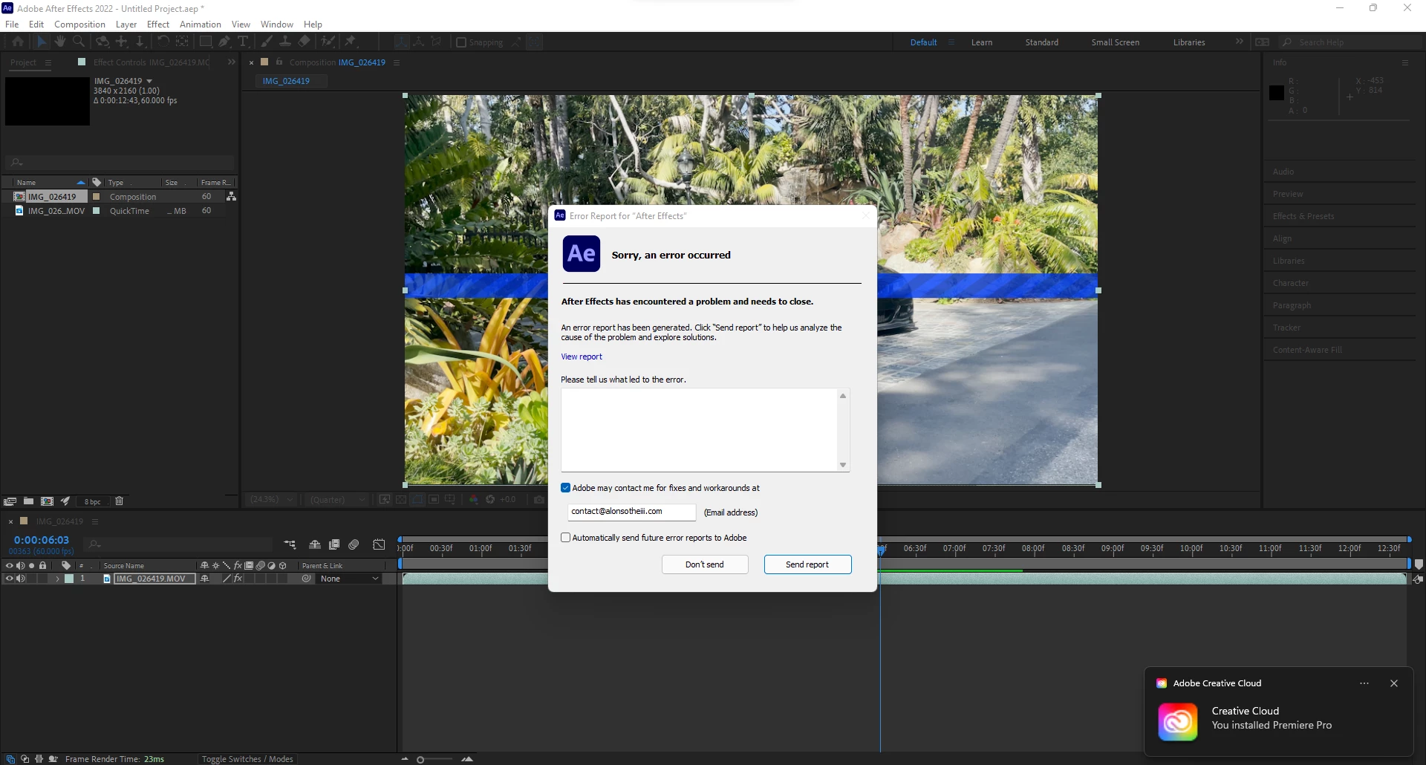Open the Layer menu
Screen dimensions: 1426x765
[x=126, y=25]
